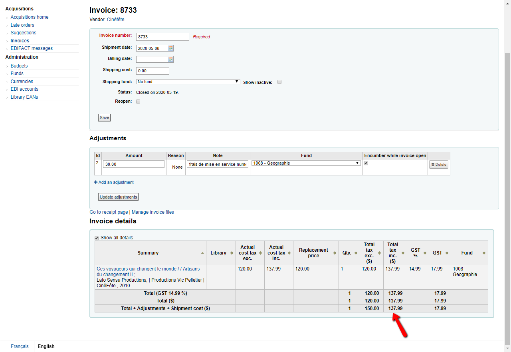Image resolution: width=511 pixels, height=352 pixels.
Task: Sort table by Summary column arrow
Action: point(202,253)
